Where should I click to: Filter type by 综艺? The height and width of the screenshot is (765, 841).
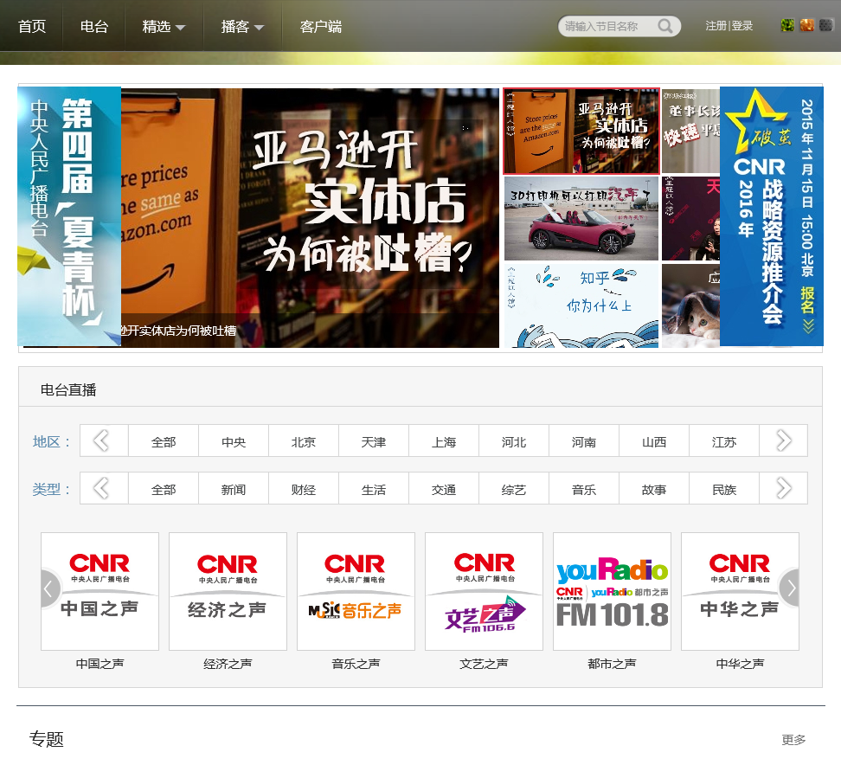(514, 490)
